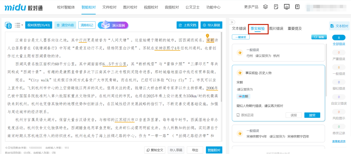This screenshot has height=154, width=351.
Task: Click the blue B document icon
Action: [8, 25]
